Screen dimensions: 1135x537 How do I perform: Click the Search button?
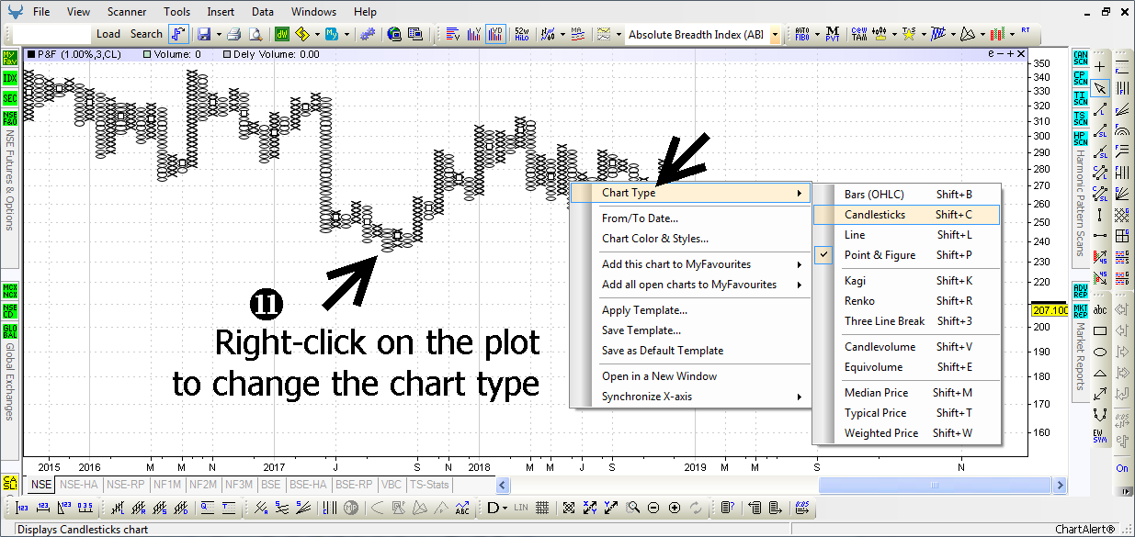click(x=146, y=34)
